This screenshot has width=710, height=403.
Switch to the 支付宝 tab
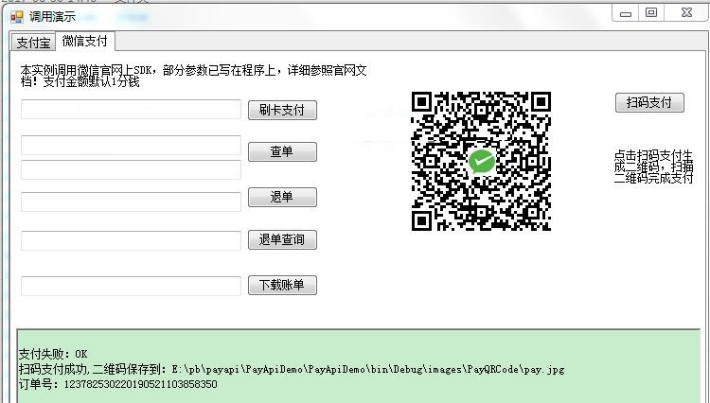(x=32, y=42)
